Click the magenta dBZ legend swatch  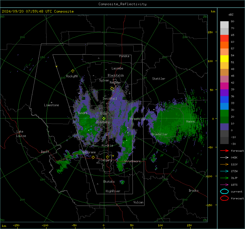point(224,86)
